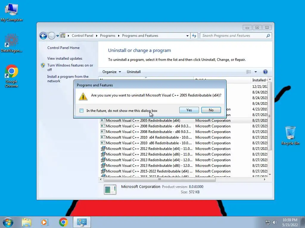Click Microsoft Corporation publisher for 2008 x64 row

point(213,126)
